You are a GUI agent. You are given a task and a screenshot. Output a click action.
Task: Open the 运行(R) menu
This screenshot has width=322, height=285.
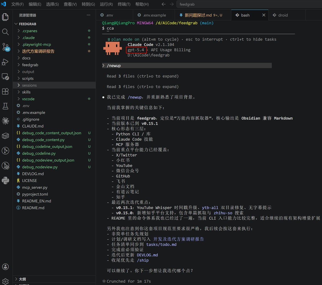[106, 4]
